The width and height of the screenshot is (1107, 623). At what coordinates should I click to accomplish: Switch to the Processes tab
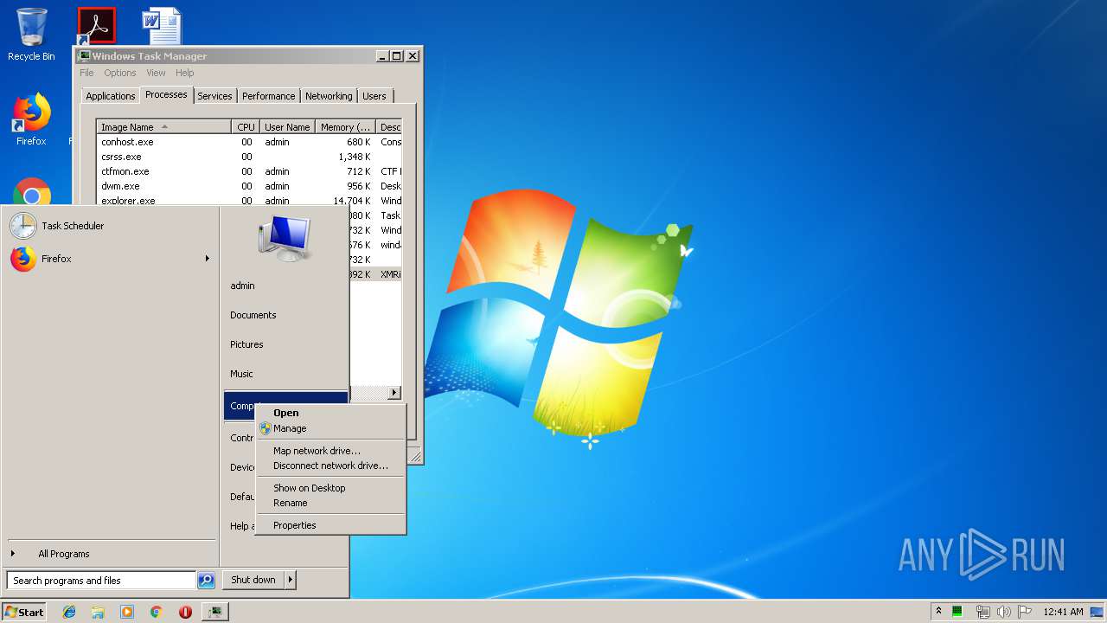(x=166, y=94)
